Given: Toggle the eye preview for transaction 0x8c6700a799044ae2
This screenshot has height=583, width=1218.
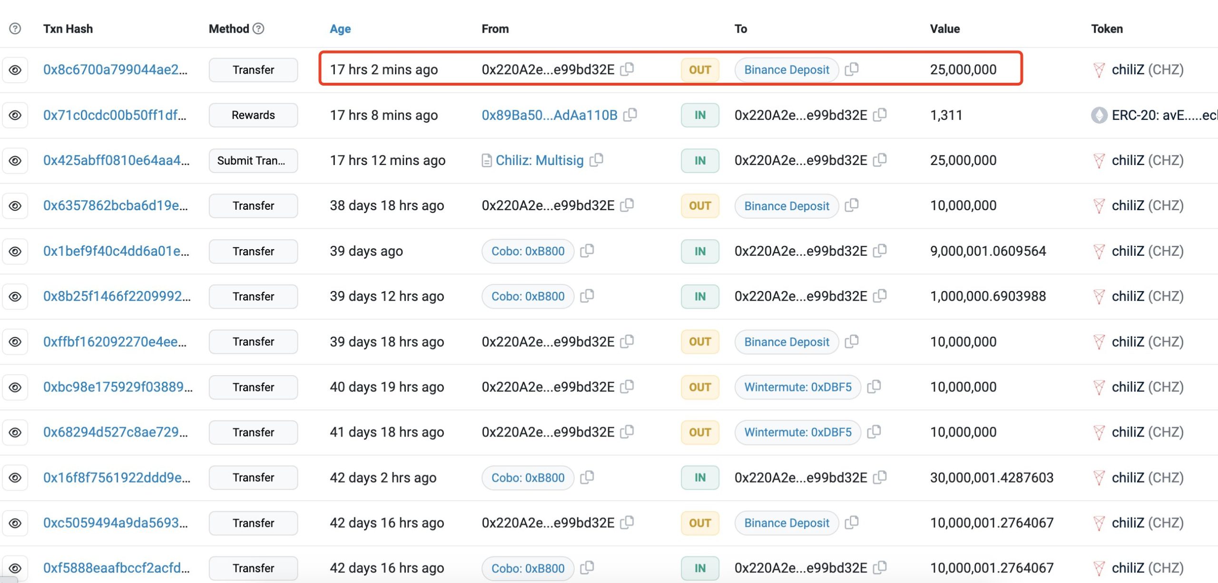Looking at the screenshot, I should pyautogui.click(x=15, y=70).
